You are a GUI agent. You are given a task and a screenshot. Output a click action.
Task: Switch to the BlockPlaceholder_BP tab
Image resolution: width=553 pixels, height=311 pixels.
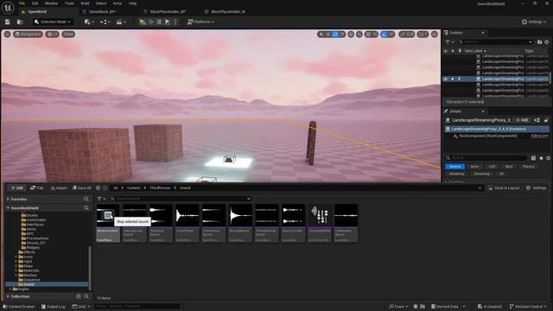pos(168,11)
